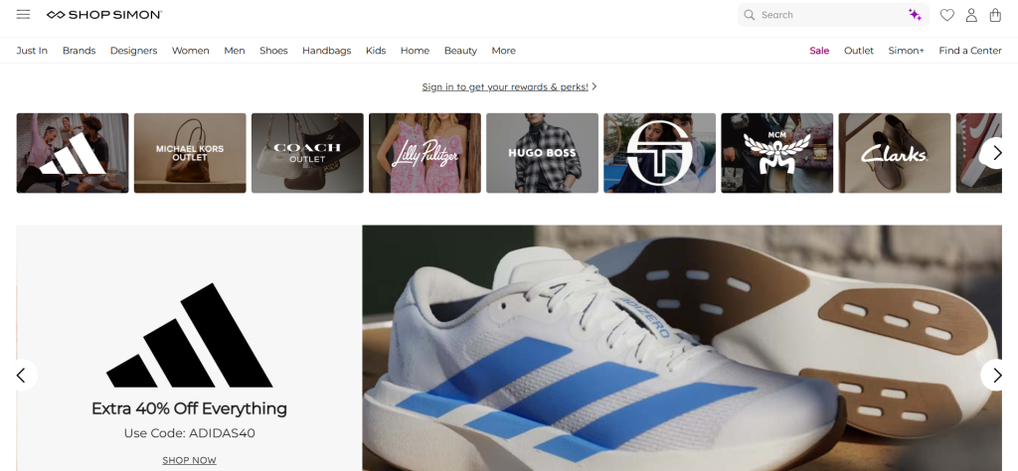Go to previous hero banner slide
The image size is (1018, 471).
click(x=21, y=375)
